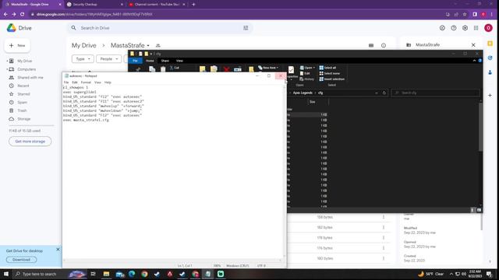
Task: Click the red Delete icon in Explorer ribbon
Action: point(226,69)
